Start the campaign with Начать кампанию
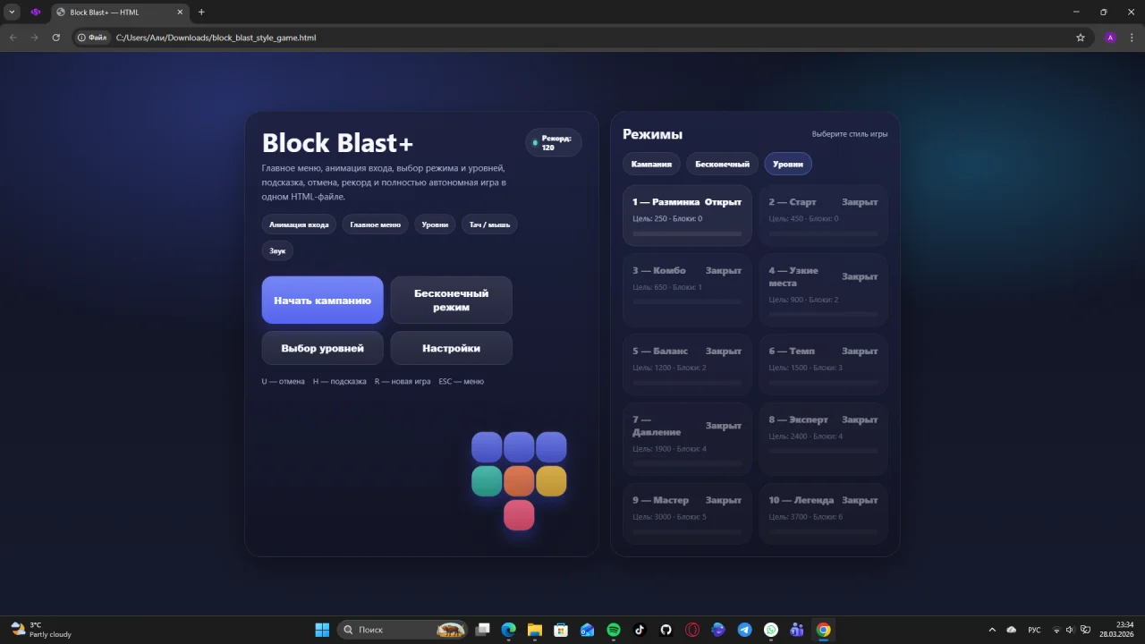Viewport: 1145px width, 644px height. pyautogui.click(x=322, y=300)
